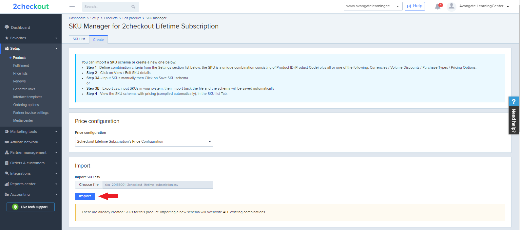This screenshot has height=230, width=520.
Task: Click the Choose file button
Action: (x=89, y=185)
